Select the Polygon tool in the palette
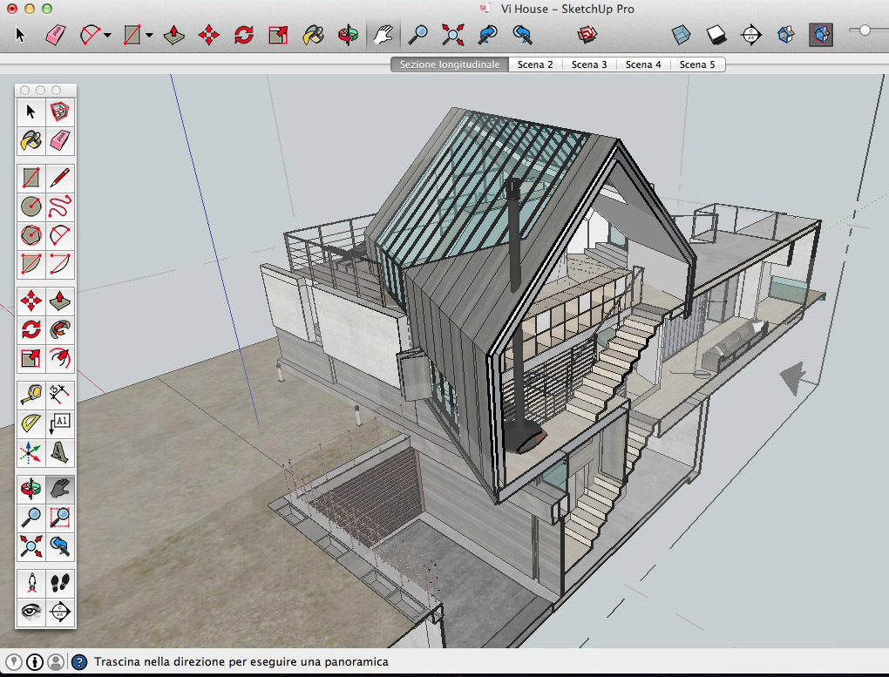 coord(31,235)
